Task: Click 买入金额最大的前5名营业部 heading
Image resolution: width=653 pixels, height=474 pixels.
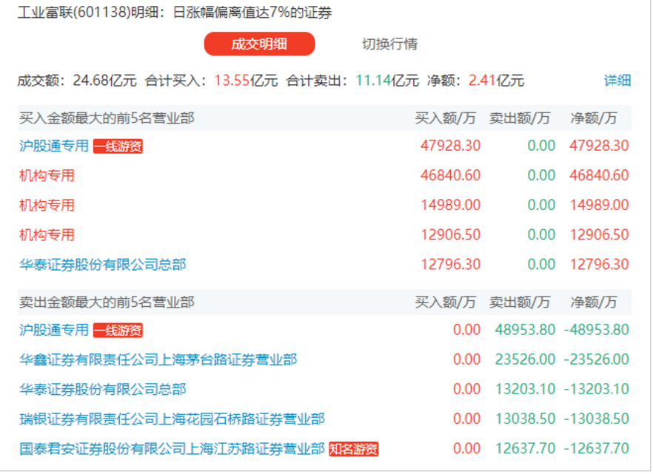Action: coord(107,118)
